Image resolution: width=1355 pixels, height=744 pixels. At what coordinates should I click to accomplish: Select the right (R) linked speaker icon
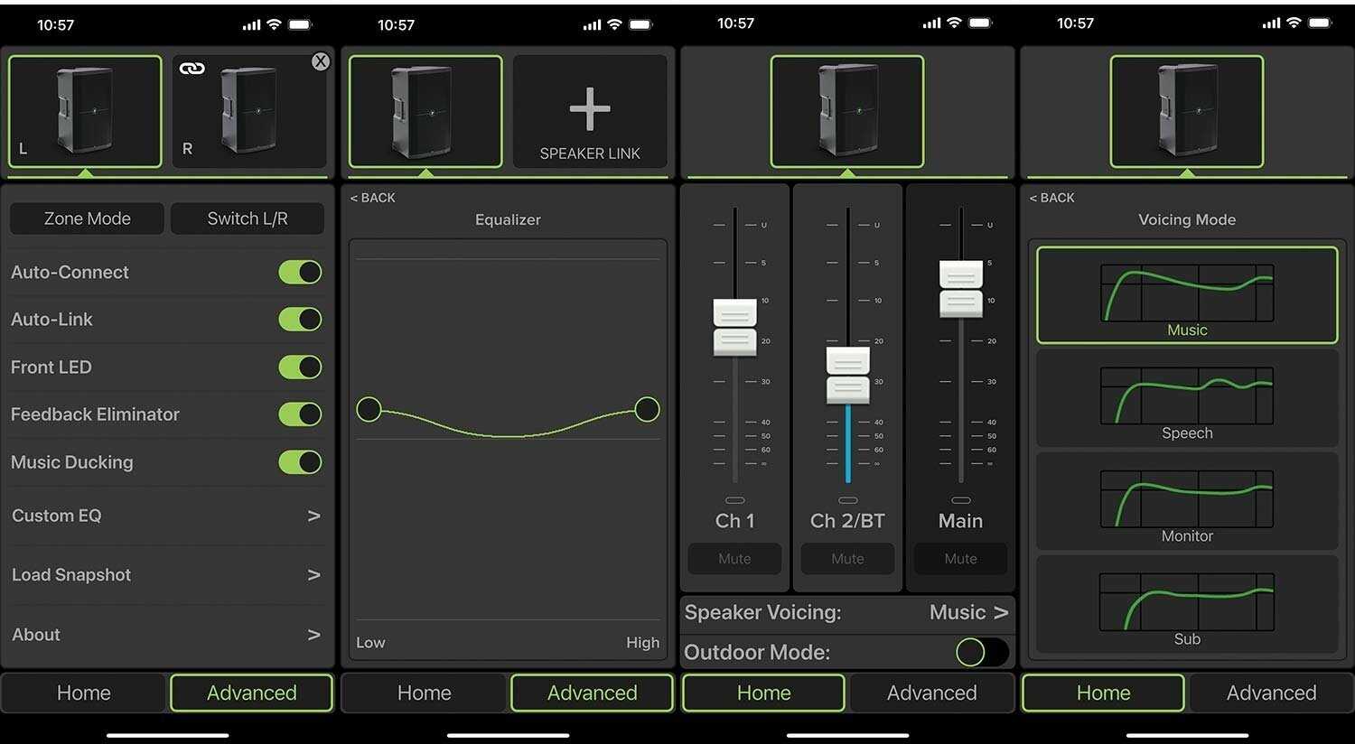click(x=249, y=112)
